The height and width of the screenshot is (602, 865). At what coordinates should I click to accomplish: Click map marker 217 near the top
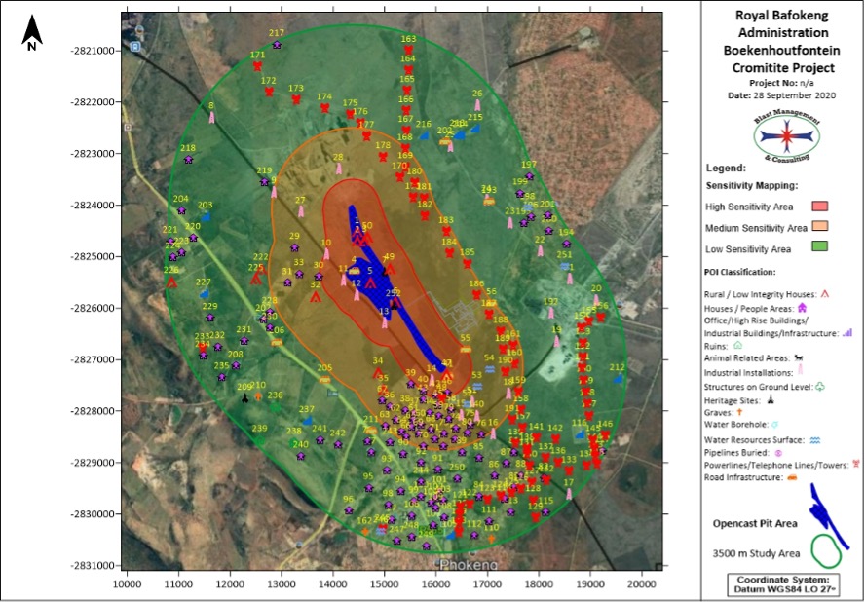pos(277,44)
